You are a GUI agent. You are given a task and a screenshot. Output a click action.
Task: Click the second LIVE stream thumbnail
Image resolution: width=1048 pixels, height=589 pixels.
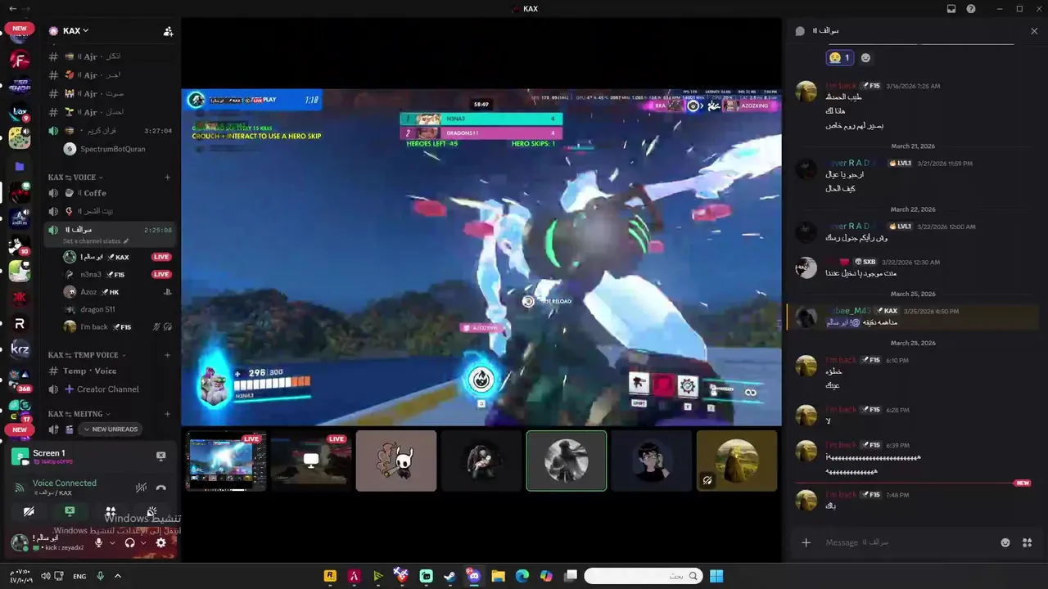pos(311,461)
